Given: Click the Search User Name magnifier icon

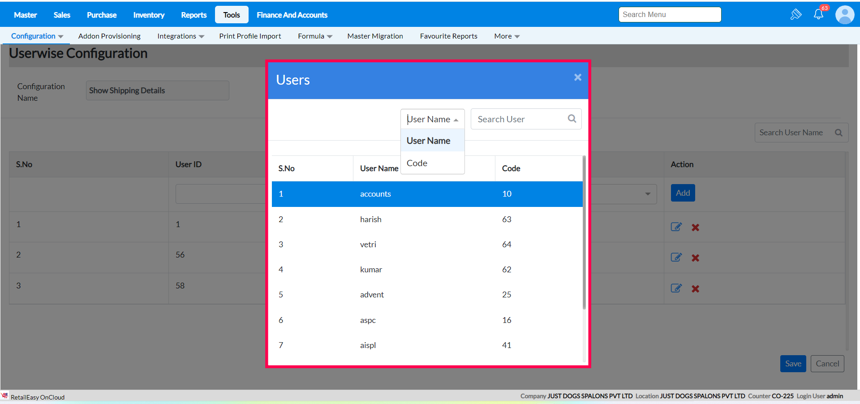Looking at the screenshot, I should (838, 133).
